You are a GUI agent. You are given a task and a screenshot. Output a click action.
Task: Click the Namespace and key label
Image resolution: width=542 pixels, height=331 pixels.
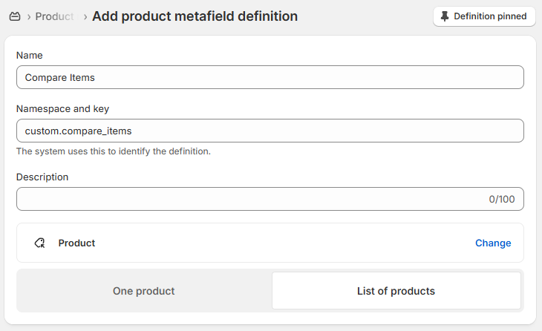(x=62, y=108)
